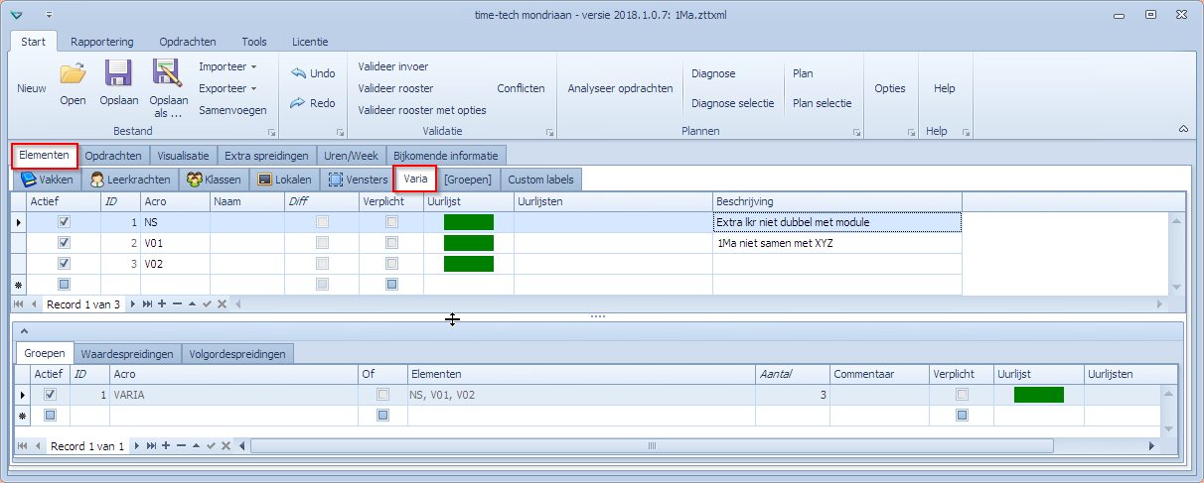Open Help group dialog launcher

click(x=965, y=132)
